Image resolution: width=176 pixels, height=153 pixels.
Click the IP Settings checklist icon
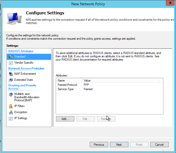(11, 118)
